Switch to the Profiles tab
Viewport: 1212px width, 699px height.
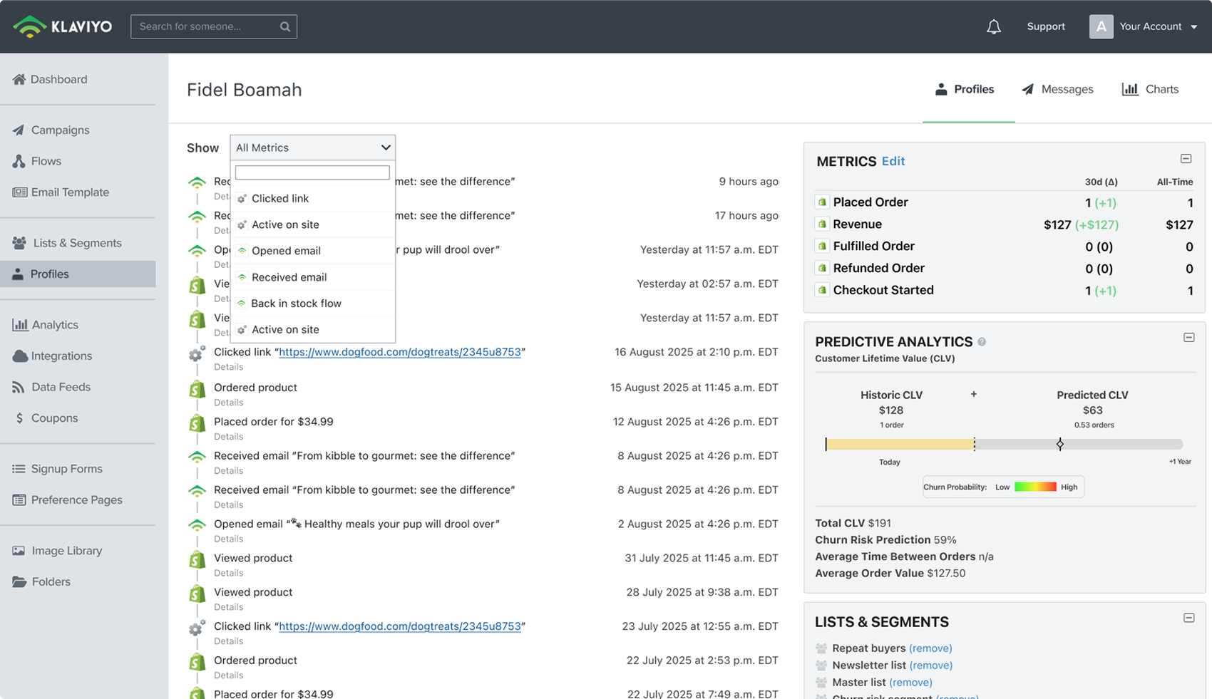pyautogui.click(x=965, y=89)
